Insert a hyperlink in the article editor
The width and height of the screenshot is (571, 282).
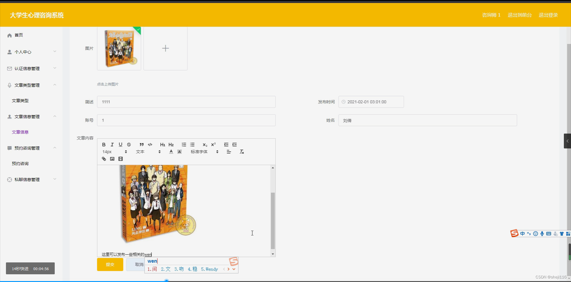[x=103, y=159]
